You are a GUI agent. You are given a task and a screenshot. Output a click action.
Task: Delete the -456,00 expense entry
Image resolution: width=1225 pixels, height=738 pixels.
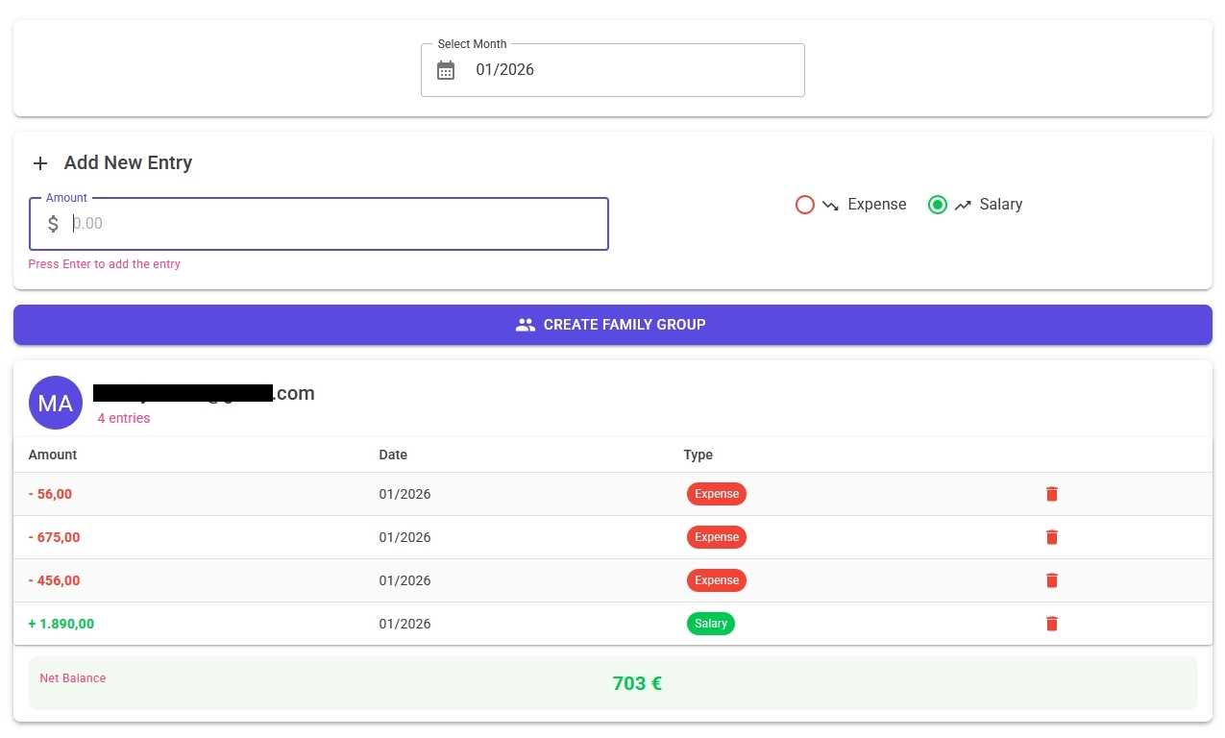tap(1051, 580)
